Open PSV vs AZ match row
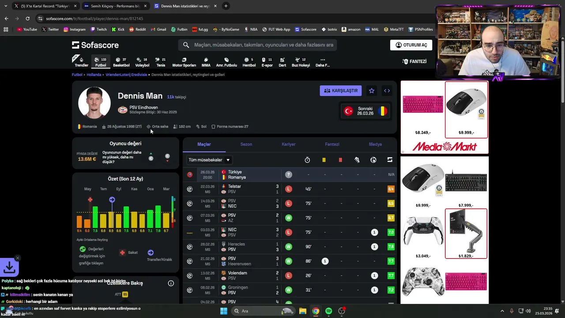Screen dimensions: 565x318 coord(290,218)
